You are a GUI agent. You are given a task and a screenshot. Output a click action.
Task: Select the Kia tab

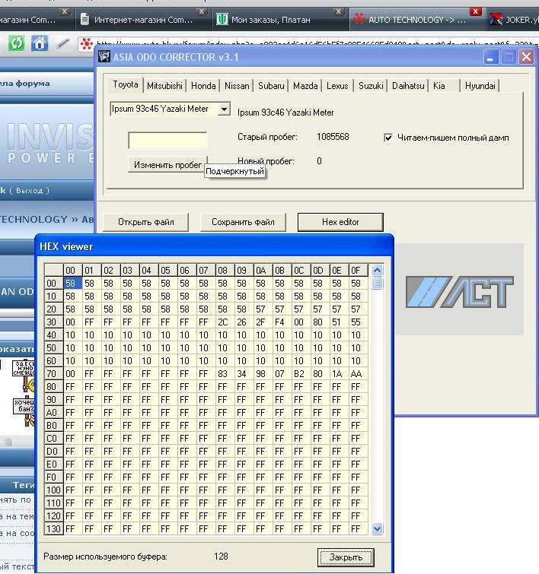[444, 86]
